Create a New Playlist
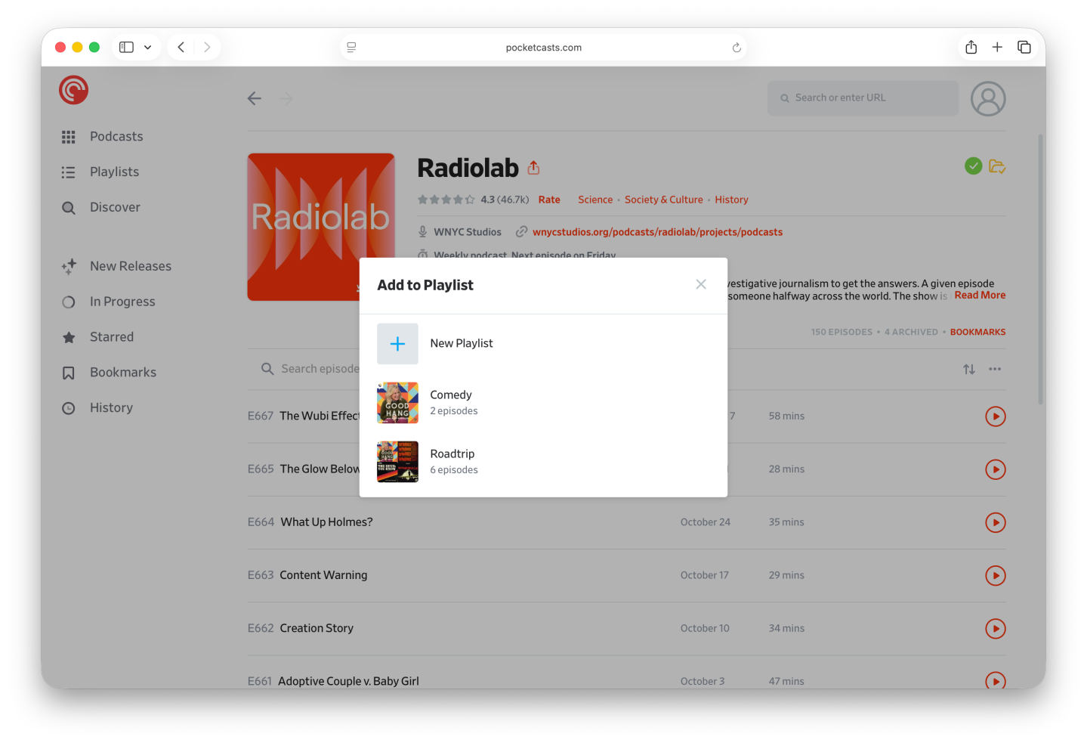 coord(461,343)
